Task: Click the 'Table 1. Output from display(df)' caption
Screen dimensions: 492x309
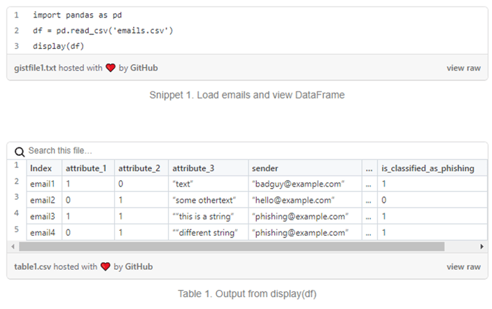Action: coord(247,294)
